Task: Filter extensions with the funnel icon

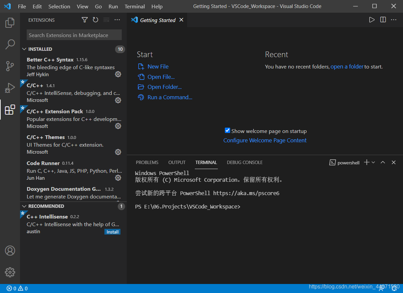Action: (85, 20)
